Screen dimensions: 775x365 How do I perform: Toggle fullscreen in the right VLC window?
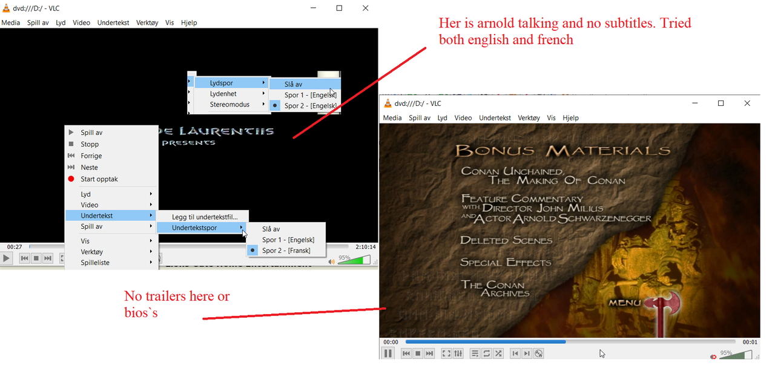446,353
